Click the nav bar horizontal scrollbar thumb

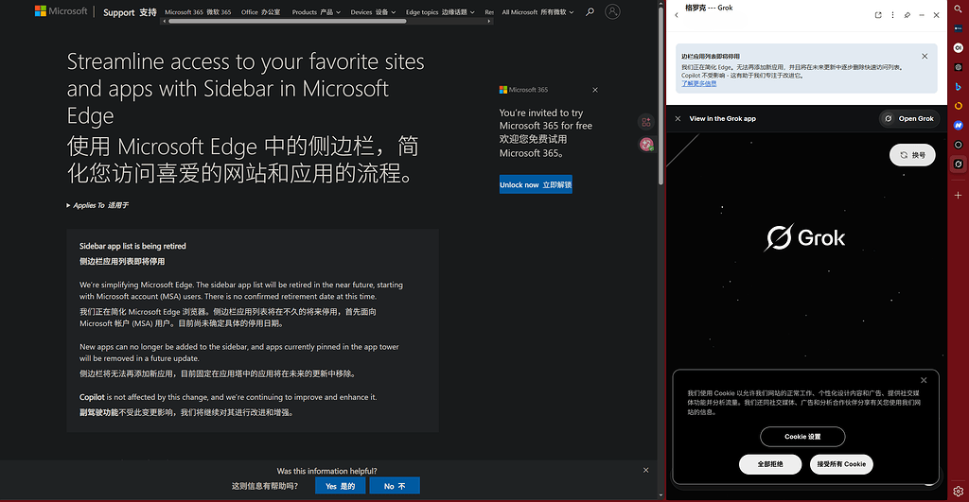[x=288, y=21]
